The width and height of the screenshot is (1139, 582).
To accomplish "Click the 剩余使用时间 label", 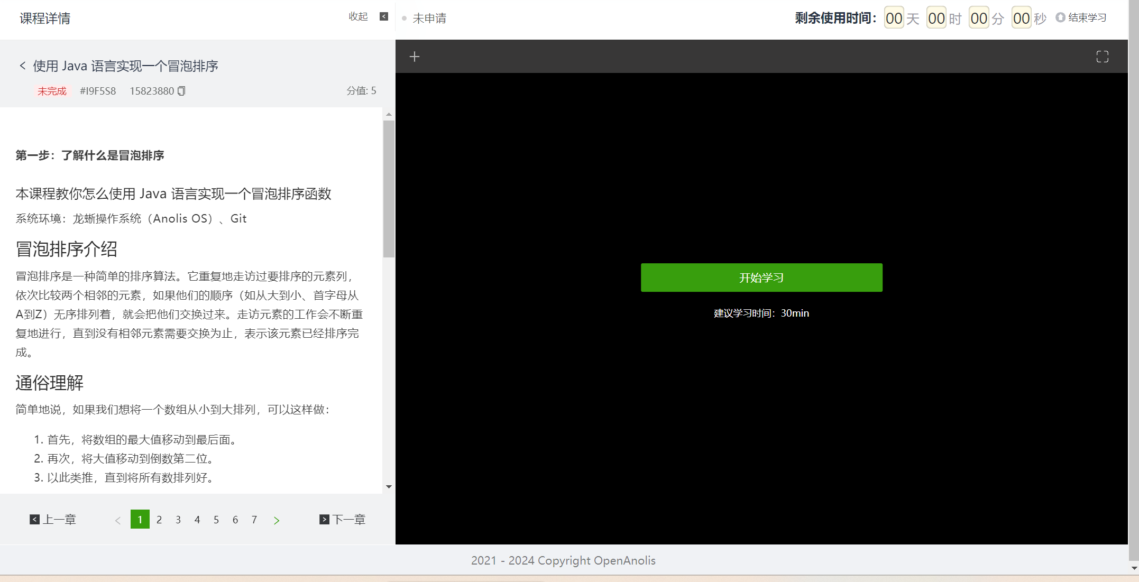I will (835, 18).
